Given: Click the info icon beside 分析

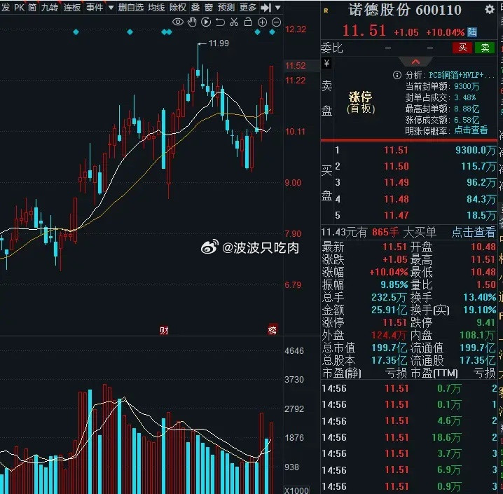Looking at the screenshot, I should click(x=397, y=76).
